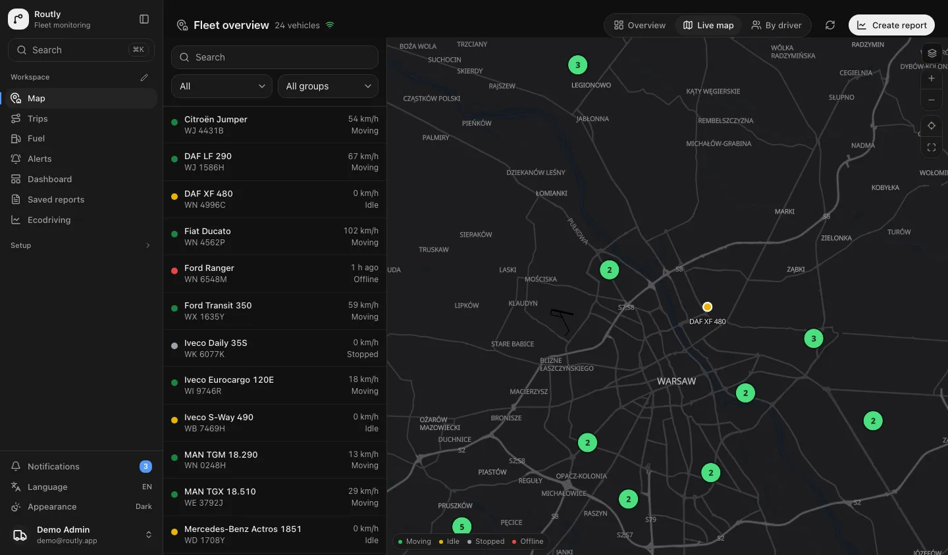Click the DAF XF 480 map marker
Screen dimensions: 948x555
point(707,307)
